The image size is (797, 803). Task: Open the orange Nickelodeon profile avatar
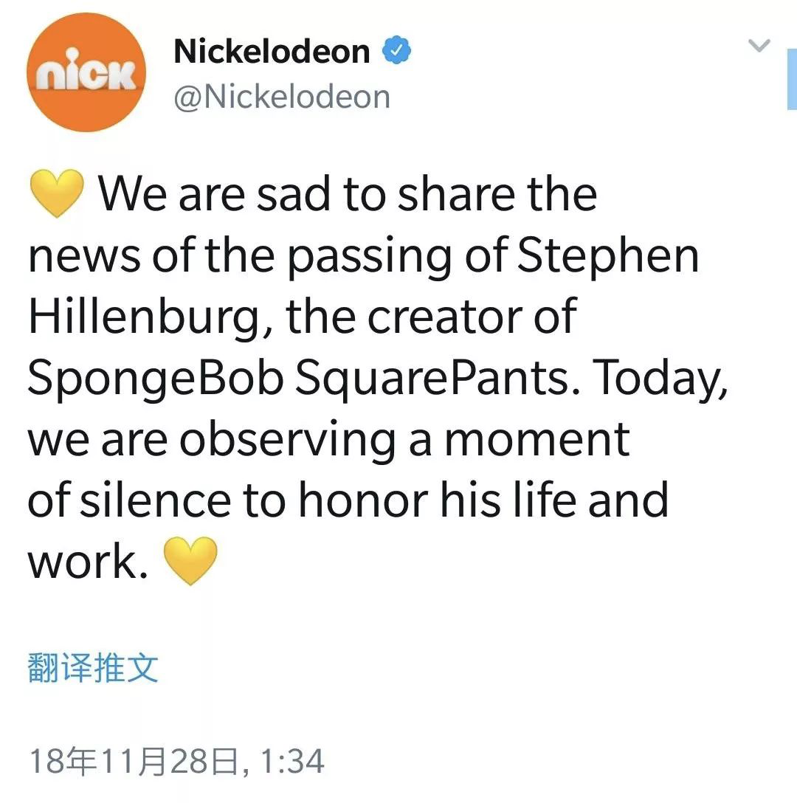[86, 72]
